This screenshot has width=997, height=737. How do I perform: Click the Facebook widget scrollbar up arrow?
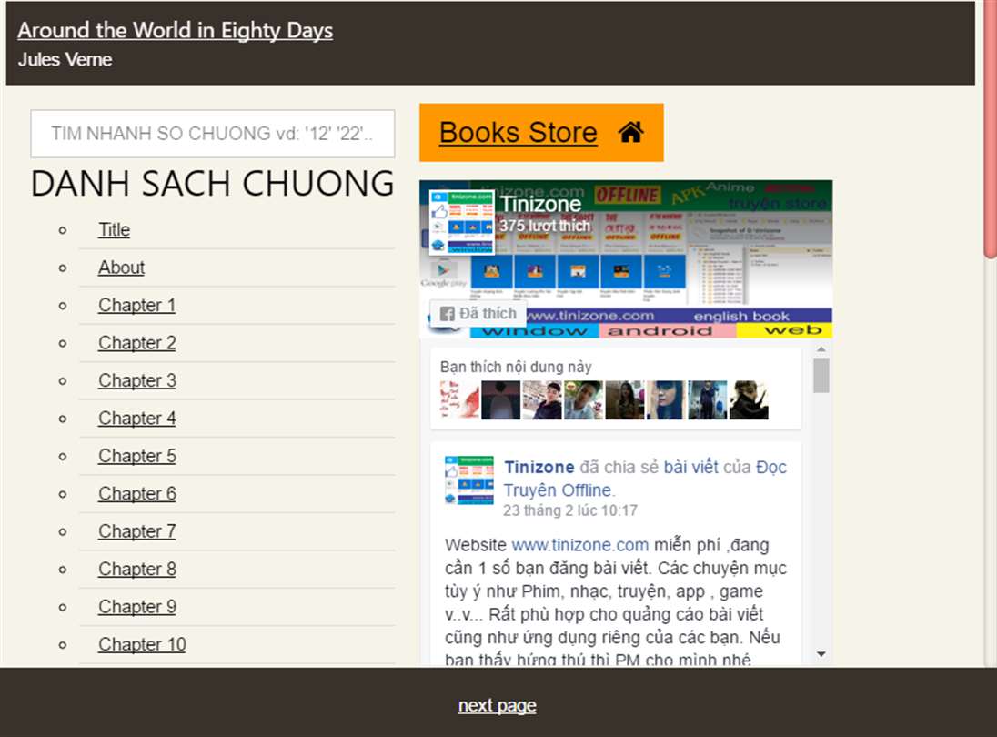pos(821,349)
